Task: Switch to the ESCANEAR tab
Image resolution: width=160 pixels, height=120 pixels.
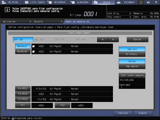Action: point(126,2)
